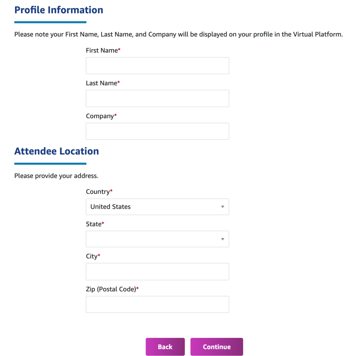Click the City label text
This screenshot has width=362, height=356.
pos(92,257)
